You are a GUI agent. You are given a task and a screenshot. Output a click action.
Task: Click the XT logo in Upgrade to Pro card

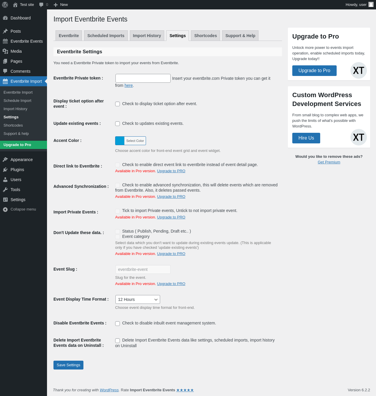pyautogui.click(x=359, y=70)
